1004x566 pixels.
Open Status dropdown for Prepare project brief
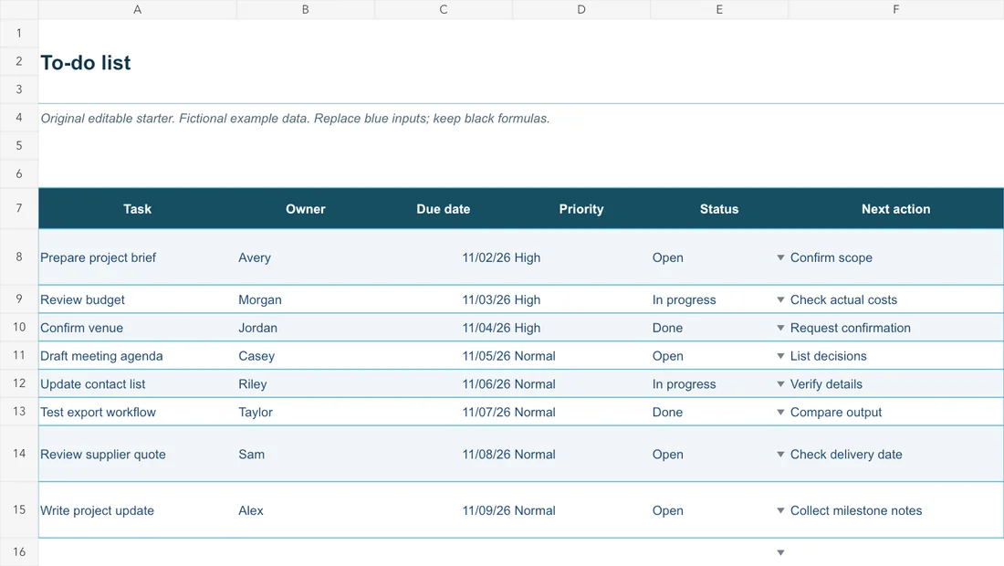click(x=780, y=257)
